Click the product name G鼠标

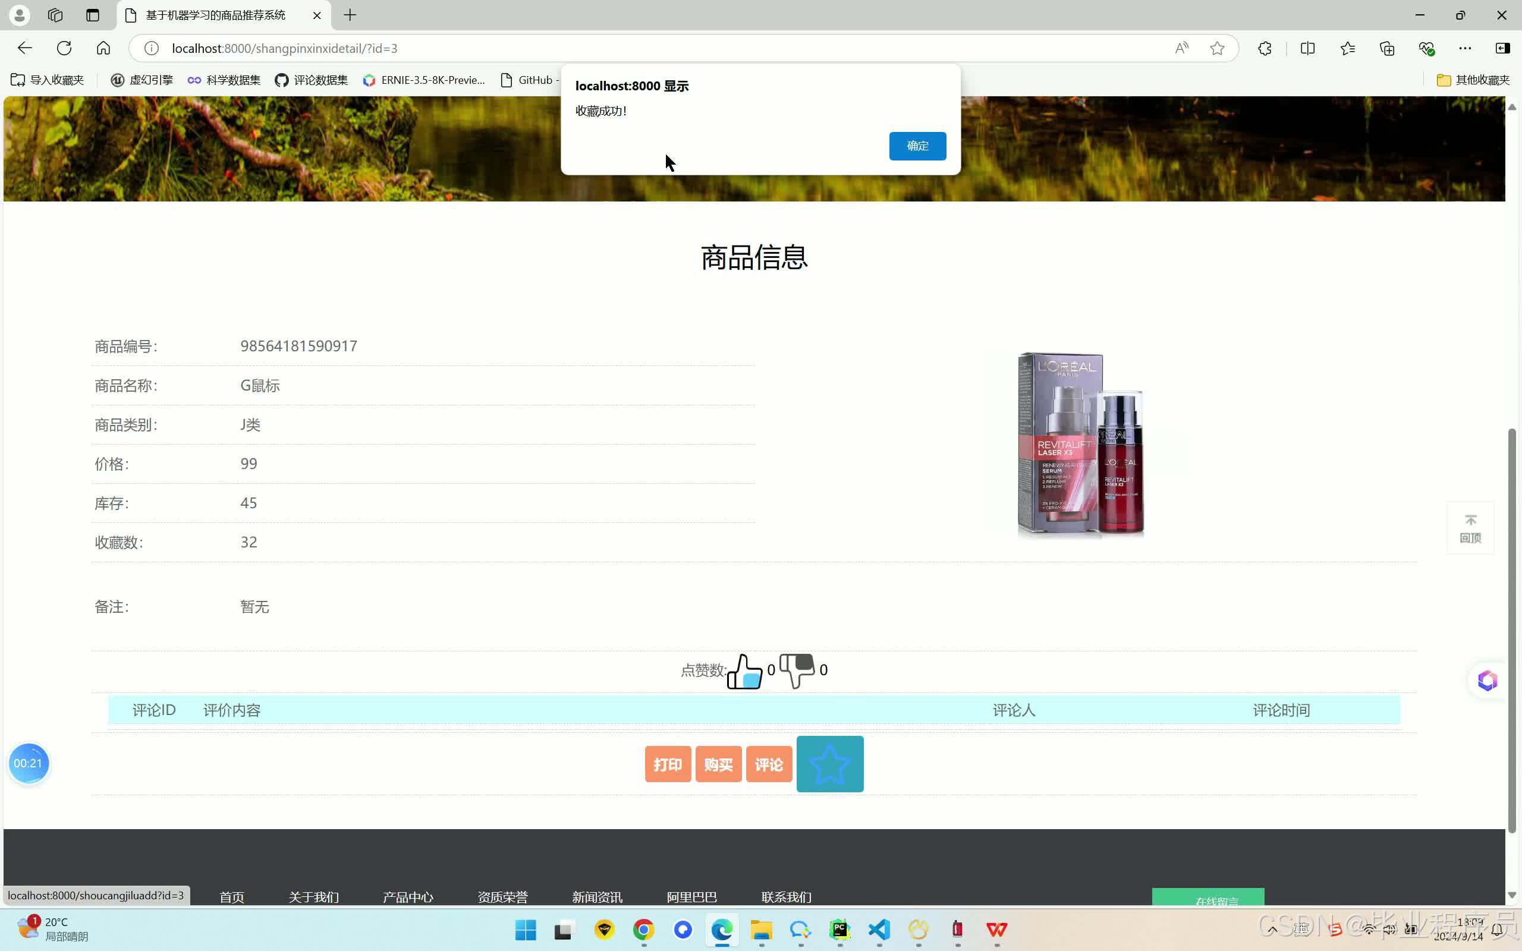[x=260, y=386]
